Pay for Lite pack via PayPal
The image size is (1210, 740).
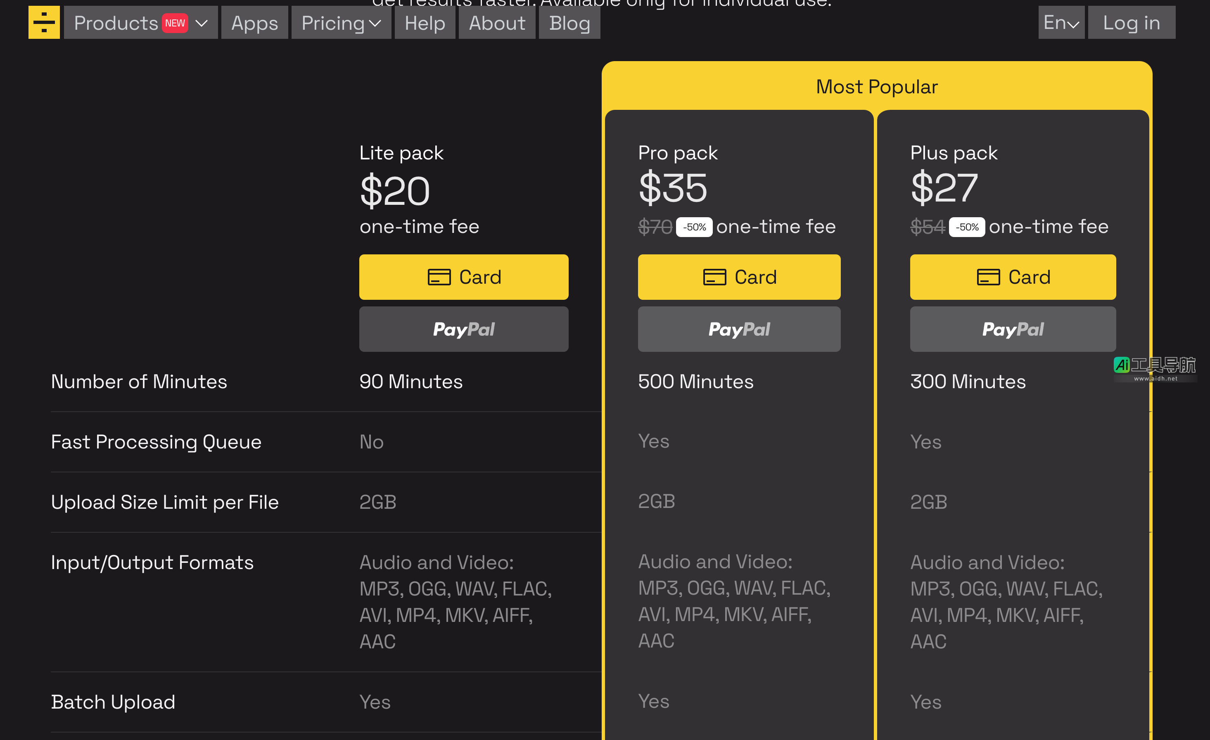463,329
